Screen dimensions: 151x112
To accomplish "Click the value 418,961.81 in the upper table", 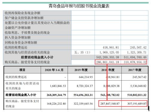I will (x=111, y=47).
